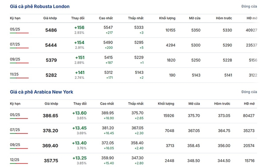This screenshot has height=167, width=265.
Task: Click the Khối lượng header in Robusta table
Action: [167, 18]
